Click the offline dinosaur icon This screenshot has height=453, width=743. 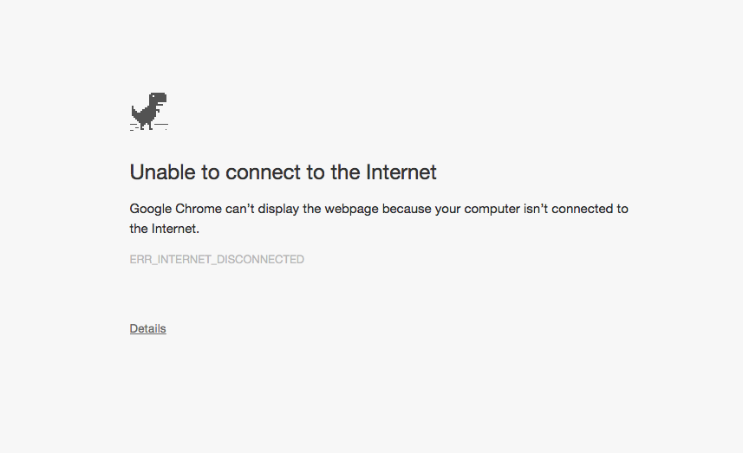[148, 112]
